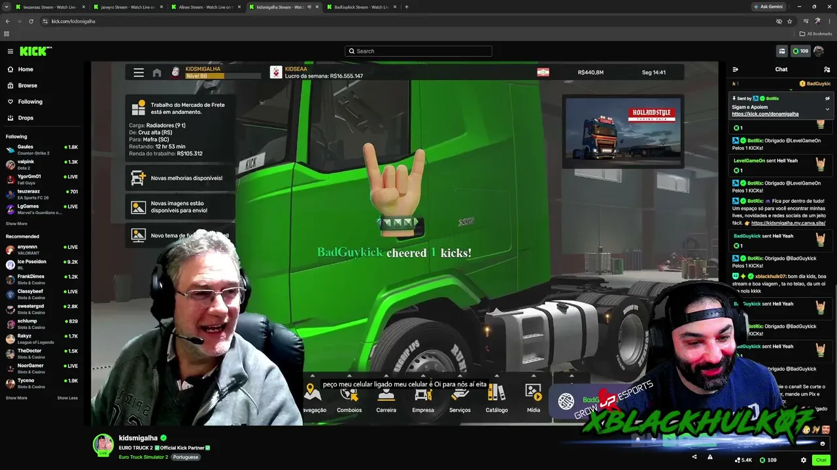The height and width of the screenshot is (470, 837).
Task: Send message with the green Chat button
Action: 821,460
